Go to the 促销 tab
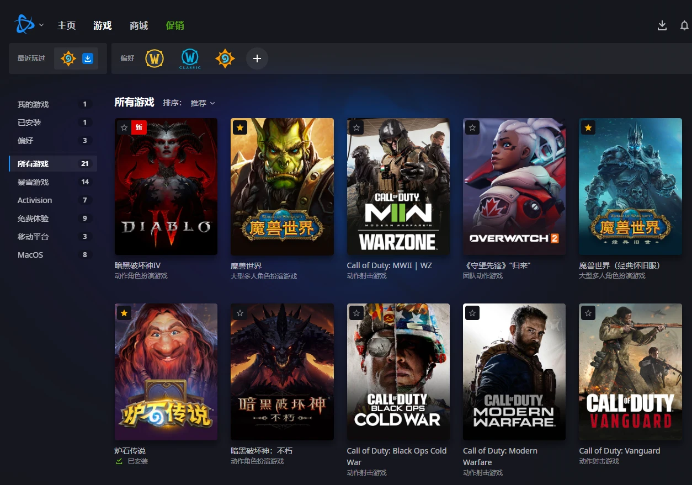 [x=175, y=25]
